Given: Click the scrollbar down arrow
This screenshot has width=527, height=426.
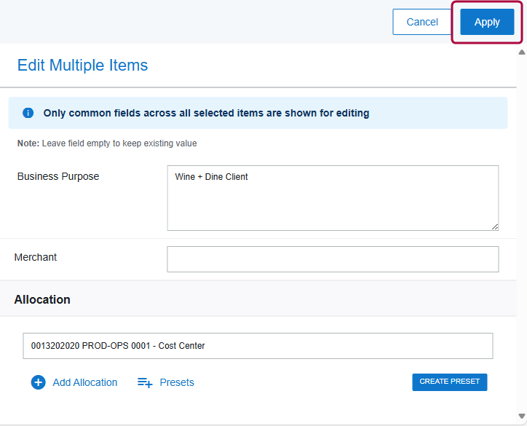Looking at the screenshot, I should [521, 417].
